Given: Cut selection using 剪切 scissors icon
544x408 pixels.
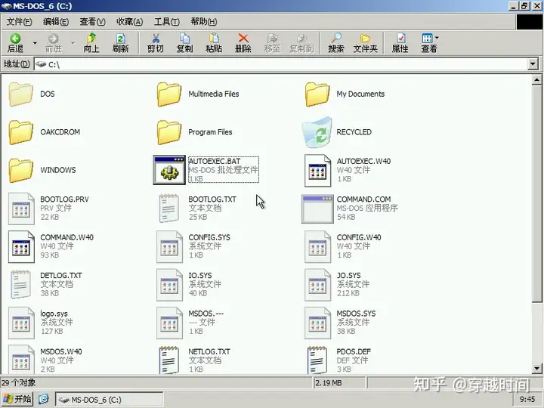Looking at the screenshot, I should coord(156,43).
